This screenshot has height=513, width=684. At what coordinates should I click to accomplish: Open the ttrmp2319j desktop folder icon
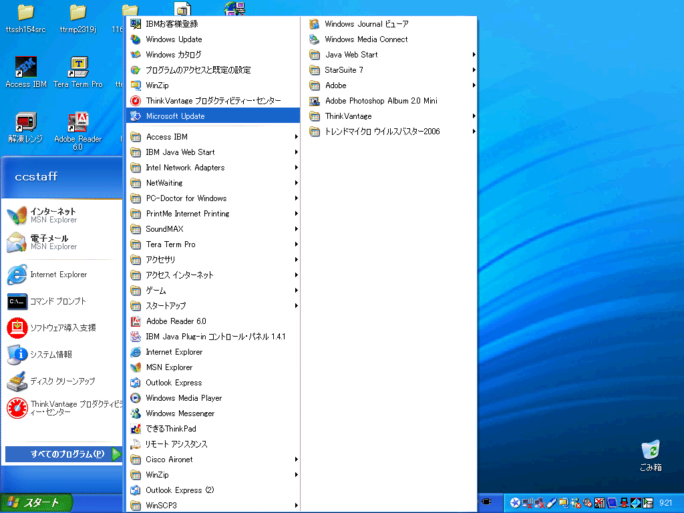click(77, 13)
